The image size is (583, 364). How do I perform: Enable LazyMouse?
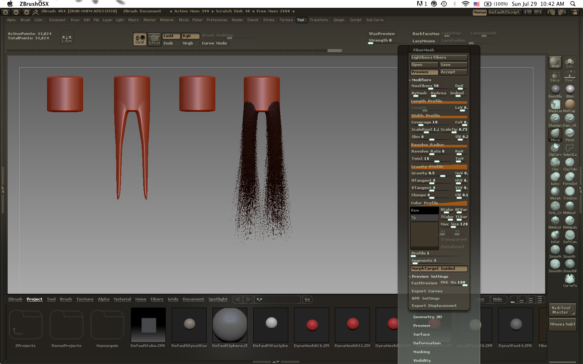pyautogui.click(x=425, y=41)
